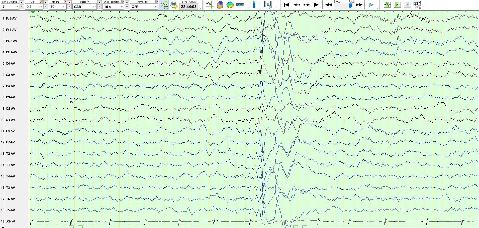This screenshot has height=228, width=479.
Task: Expand the arrow next to the time display
Action: point(200,8)
